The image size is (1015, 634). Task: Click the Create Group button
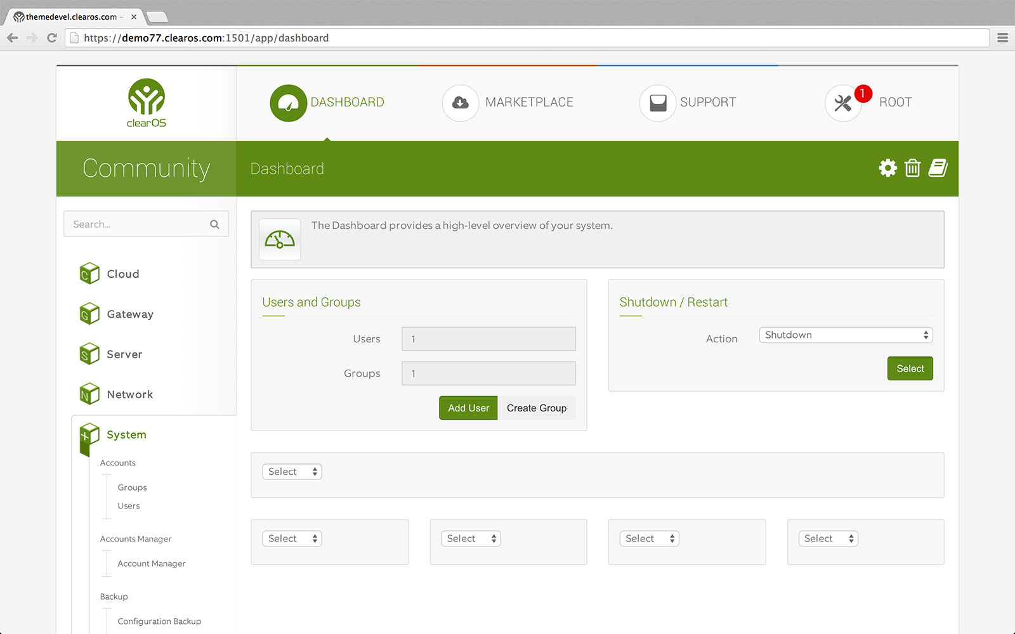point(537,408)
